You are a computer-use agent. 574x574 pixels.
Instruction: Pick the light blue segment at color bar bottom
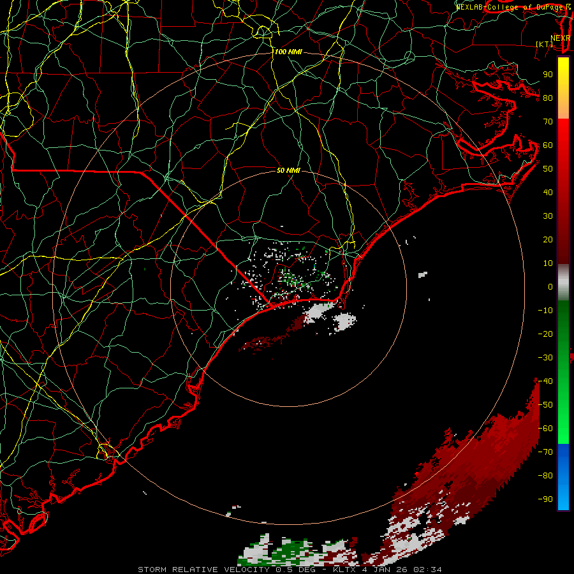click(563, 498)
